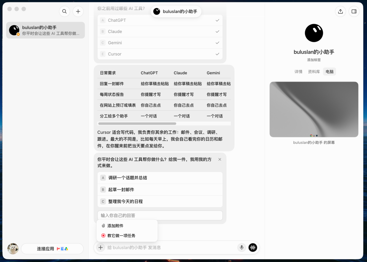Screen dimensions: 367x262
Task: Click the plus attachment button in message bar
Action: [100, 247]
